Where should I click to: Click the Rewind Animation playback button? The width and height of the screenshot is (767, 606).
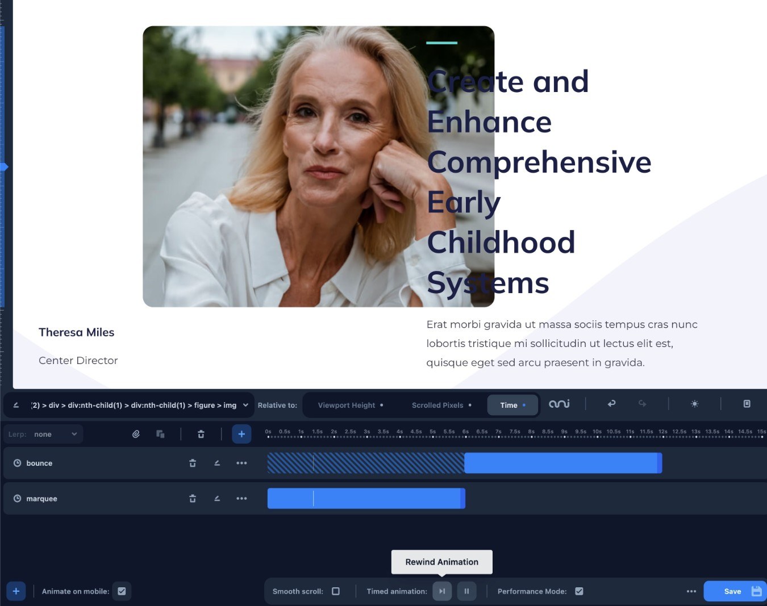[x=442, y=591]
